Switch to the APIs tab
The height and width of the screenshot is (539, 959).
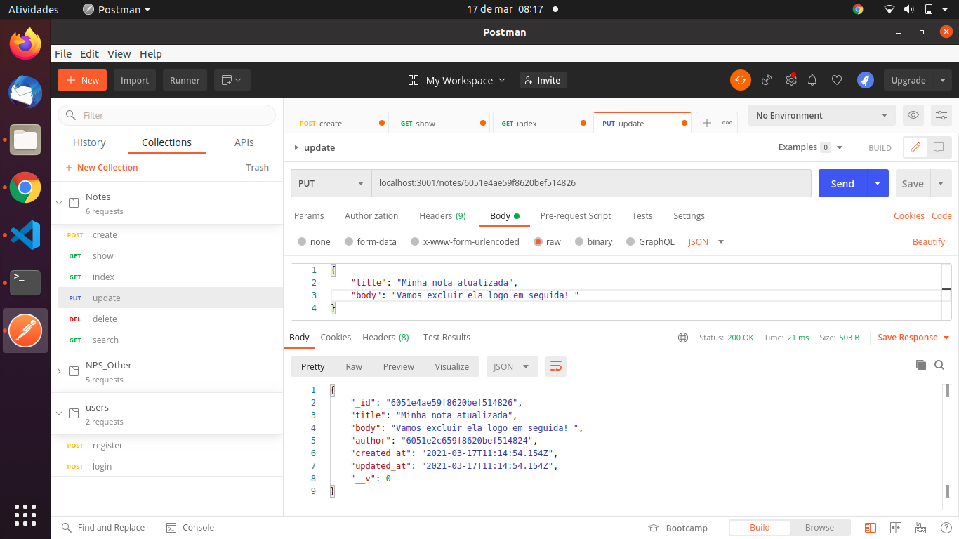tap(244, 142)
